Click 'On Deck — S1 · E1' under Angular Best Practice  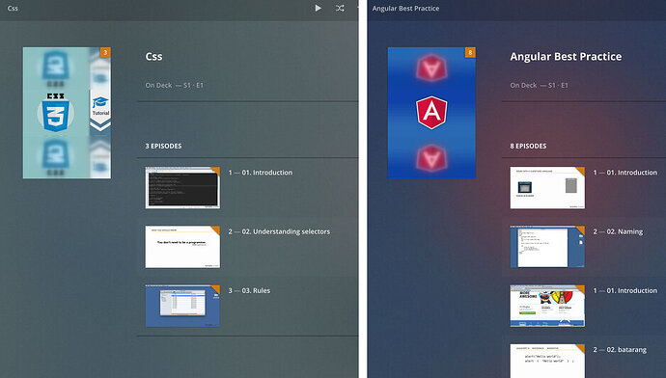tap(539, 85)
